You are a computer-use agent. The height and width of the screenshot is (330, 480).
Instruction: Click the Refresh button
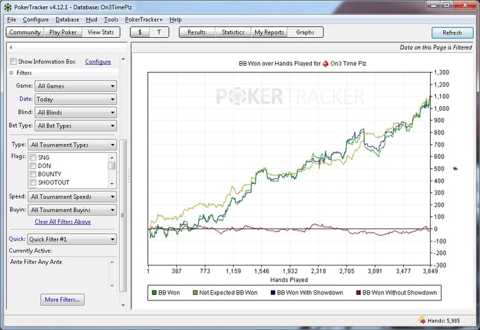pyautogui.click(x=452, y=33)
